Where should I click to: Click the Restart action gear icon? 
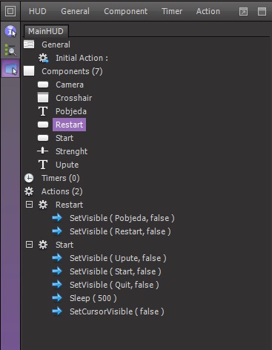click(43, 205)
